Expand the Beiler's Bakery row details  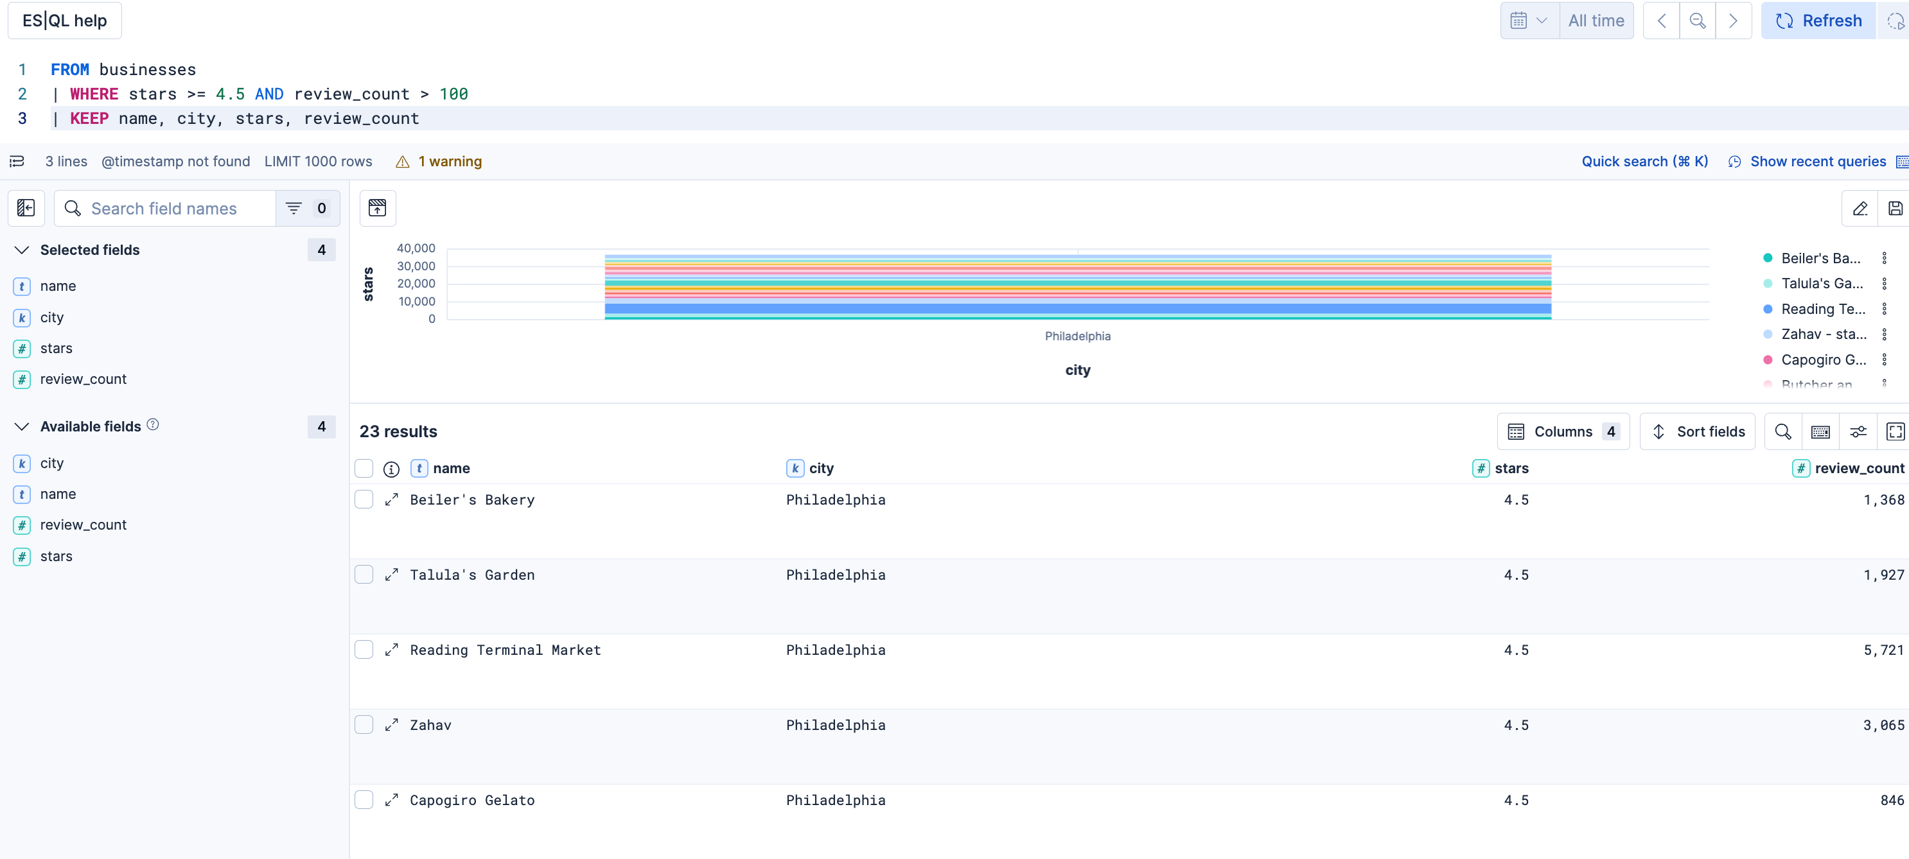[x=391, y=500]
